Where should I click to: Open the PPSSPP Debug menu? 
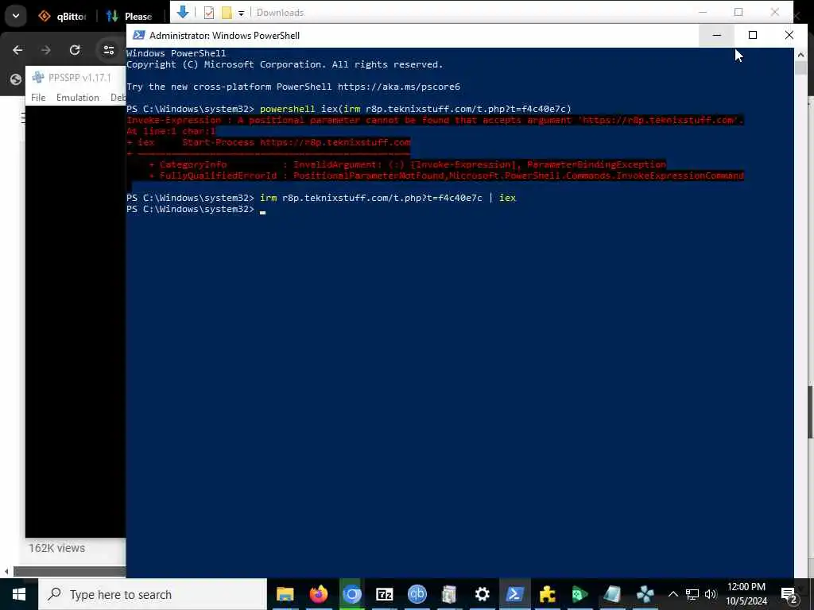pyautogui.click(x=118, y=98)
